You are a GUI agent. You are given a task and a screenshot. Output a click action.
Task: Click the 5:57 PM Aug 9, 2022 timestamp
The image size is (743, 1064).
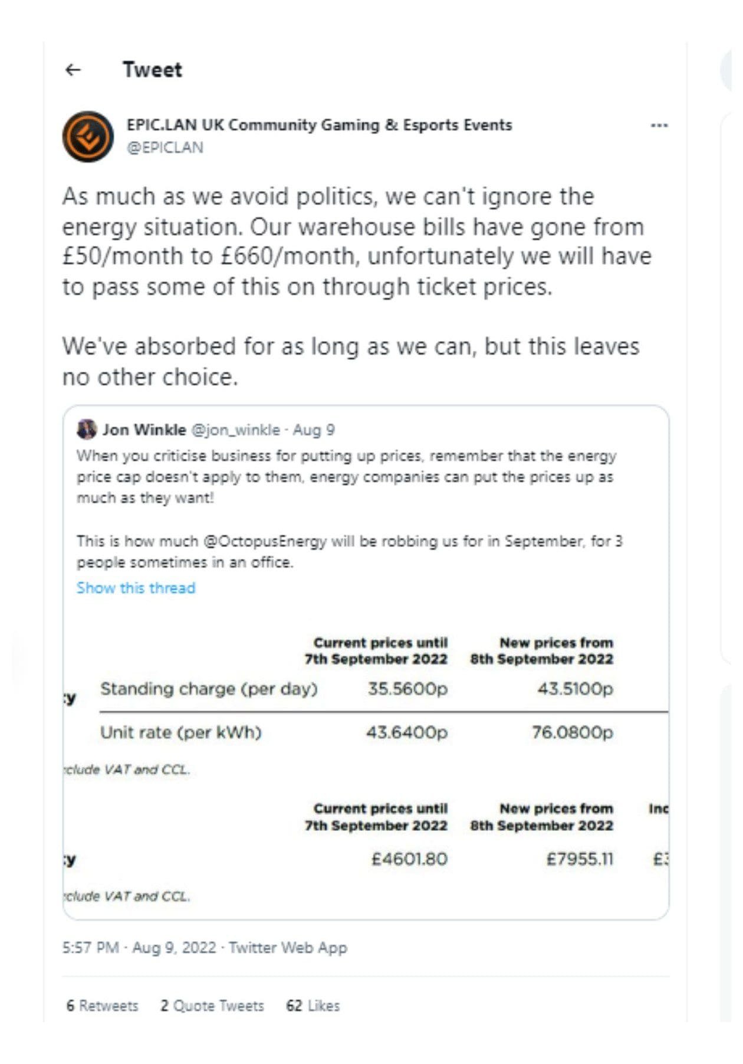click(139, 948)
